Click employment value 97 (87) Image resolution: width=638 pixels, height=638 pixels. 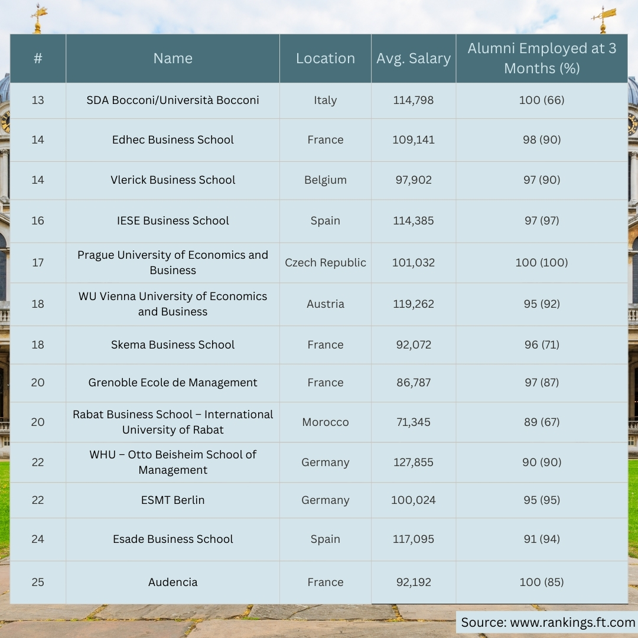pos(542,383)
